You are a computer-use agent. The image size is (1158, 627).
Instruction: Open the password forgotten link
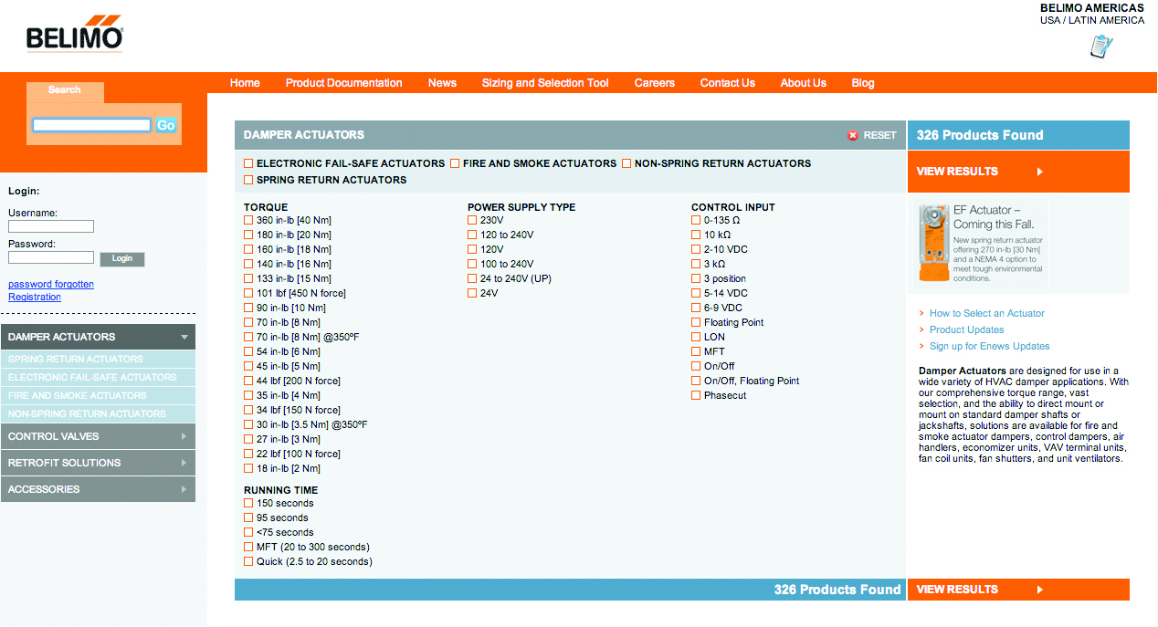coord(51,284)
